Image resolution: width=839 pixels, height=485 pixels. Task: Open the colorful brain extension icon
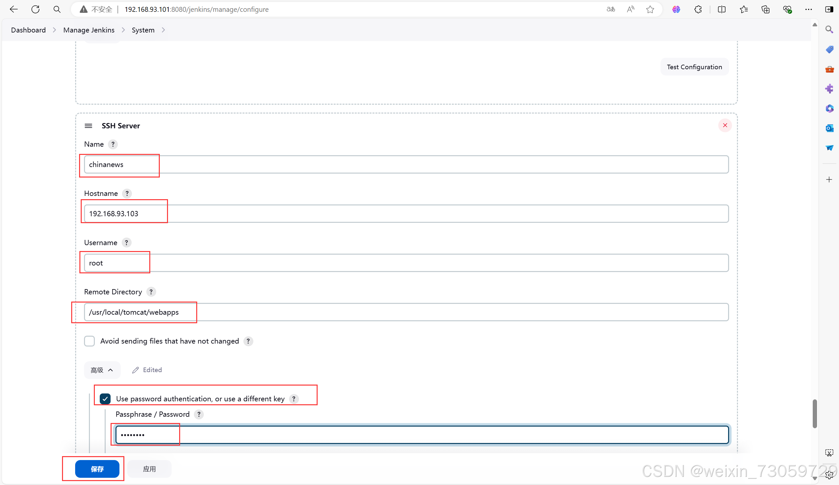676,9
